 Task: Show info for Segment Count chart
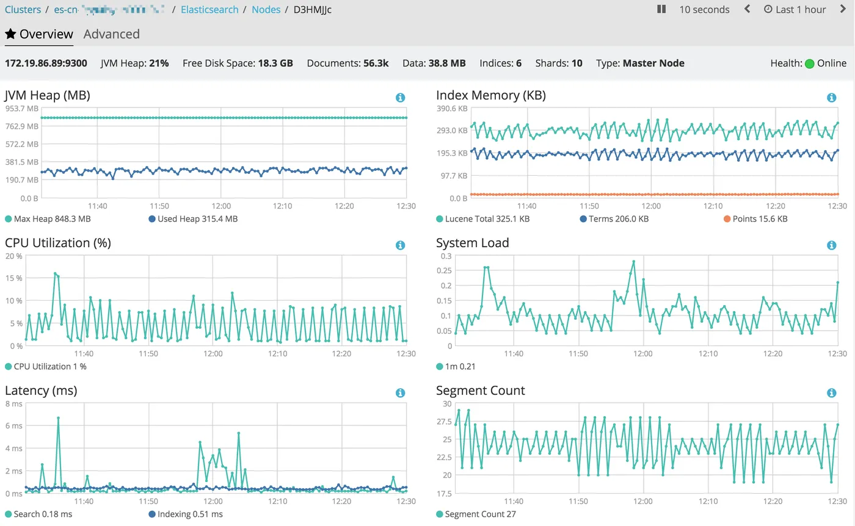(831, 393)
